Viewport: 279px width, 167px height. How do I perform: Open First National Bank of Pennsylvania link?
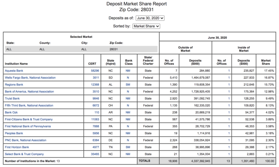pos(28,126)
